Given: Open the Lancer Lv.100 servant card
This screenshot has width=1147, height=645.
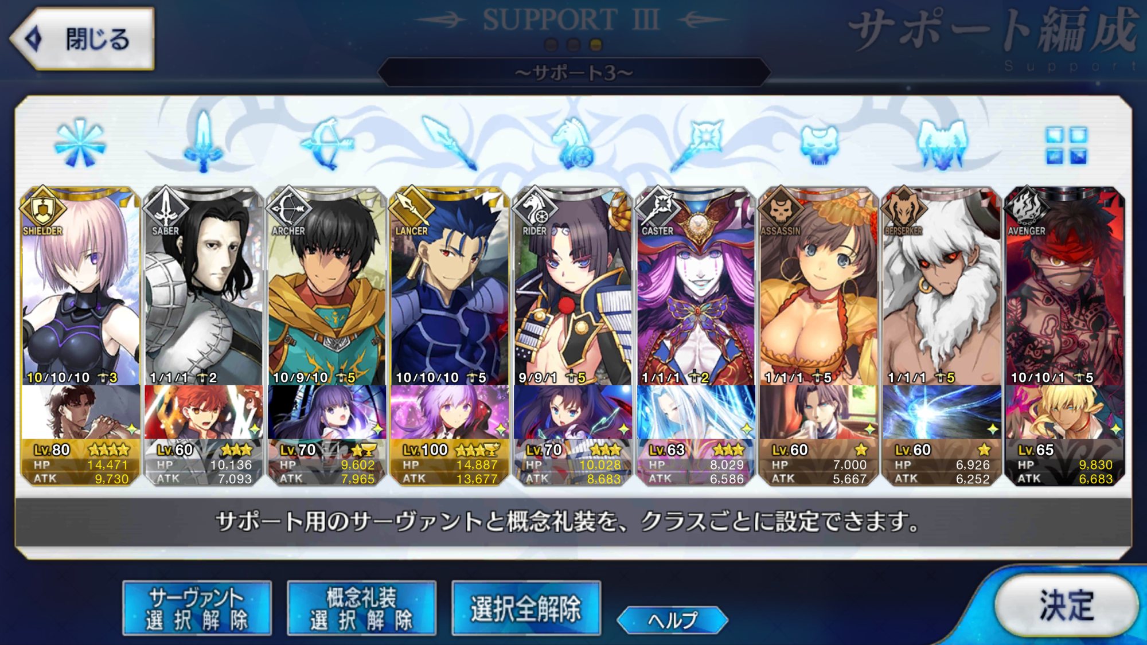Looking at the screenshot, I should click(449, 286).
